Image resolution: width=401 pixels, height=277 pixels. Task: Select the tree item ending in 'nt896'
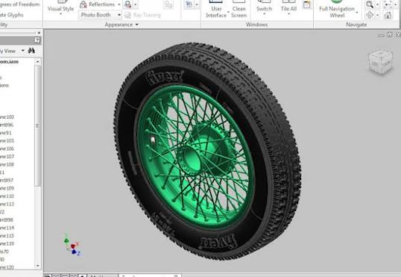point(7,125)
